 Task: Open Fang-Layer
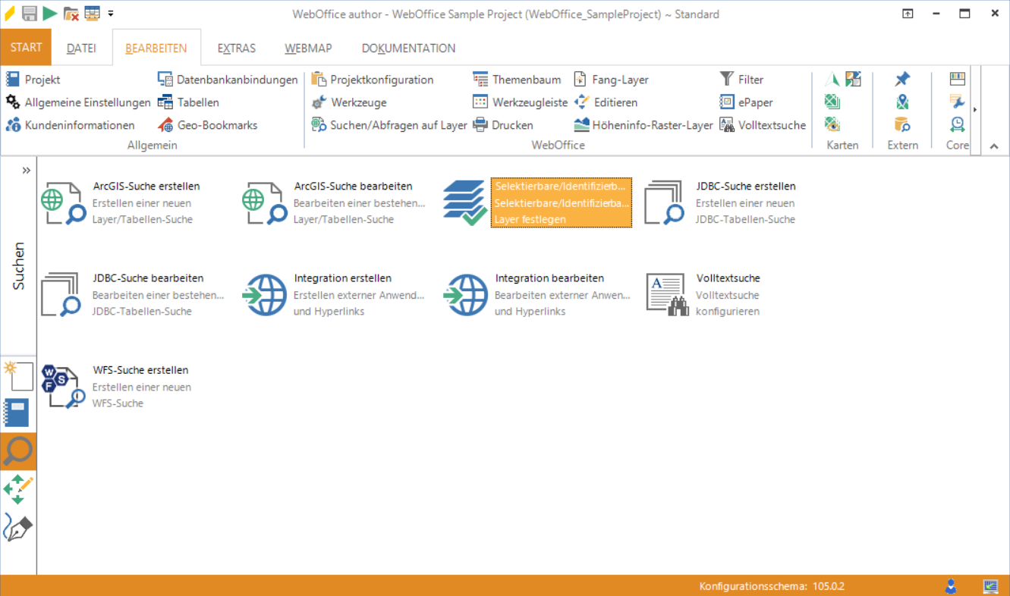(x=611, y=80)
